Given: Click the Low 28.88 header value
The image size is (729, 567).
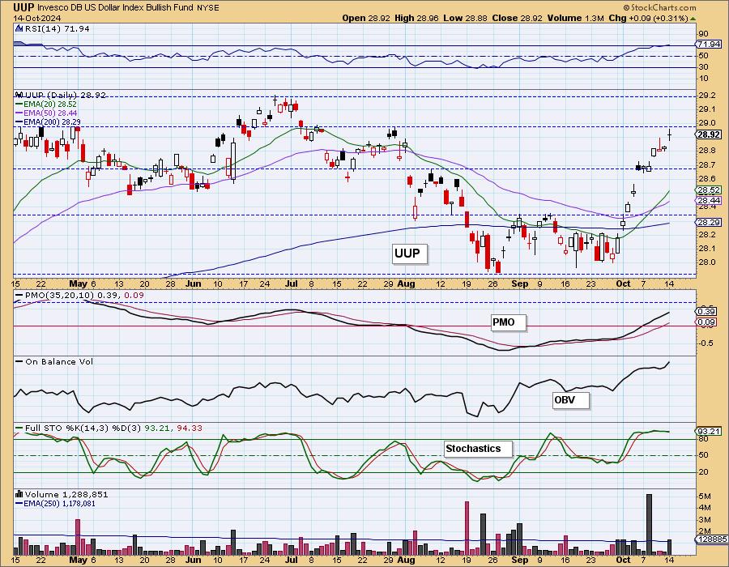Looking at the screenshot, I should coord(466,18).
